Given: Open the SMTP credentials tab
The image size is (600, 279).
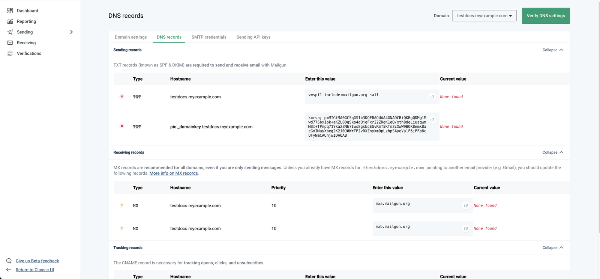Looking at the screenshot, I should click(x=209, y=37).
